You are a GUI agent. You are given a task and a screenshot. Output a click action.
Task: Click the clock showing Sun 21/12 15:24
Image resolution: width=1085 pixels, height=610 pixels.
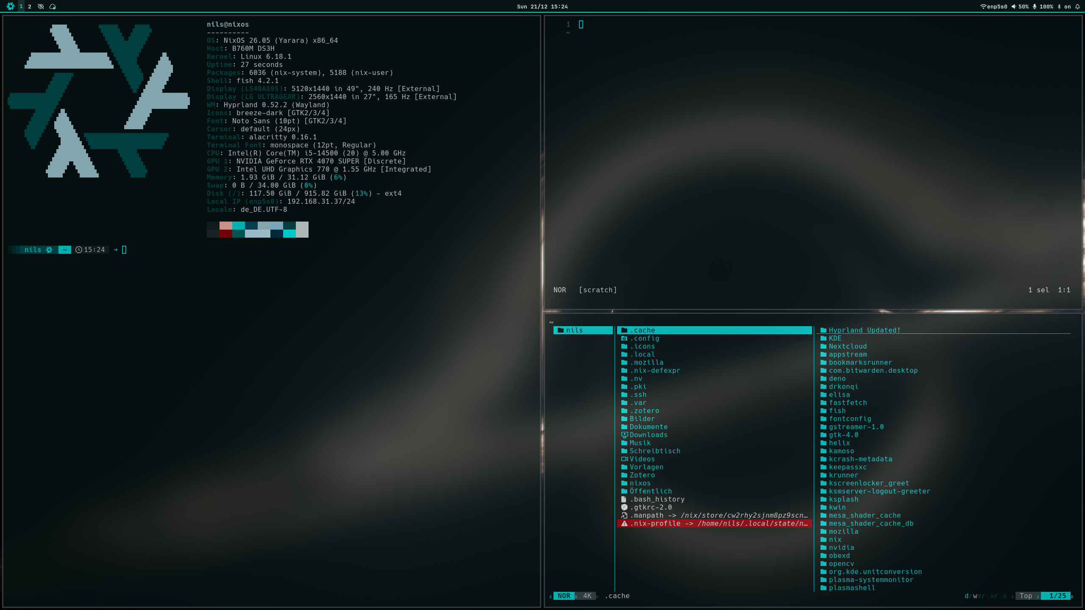coord(542,6)
